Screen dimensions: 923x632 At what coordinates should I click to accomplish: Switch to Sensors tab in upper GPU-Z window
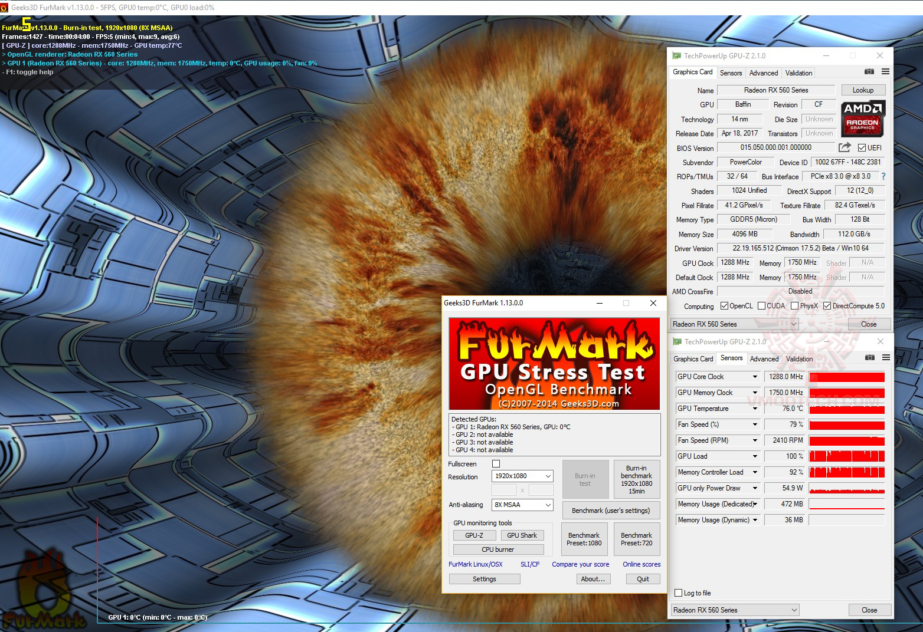(x=731, y=73)
